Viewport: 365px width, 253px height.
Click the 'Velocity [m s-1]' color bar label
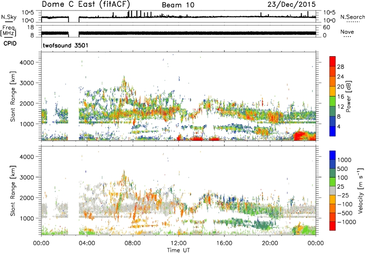tap(360, 190)
